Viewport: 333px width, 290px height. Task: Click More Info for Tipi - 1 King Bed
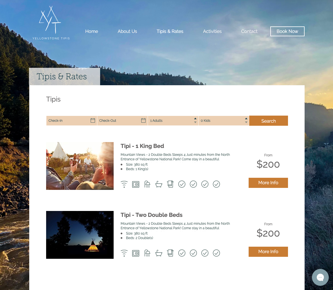pos(268,183)
